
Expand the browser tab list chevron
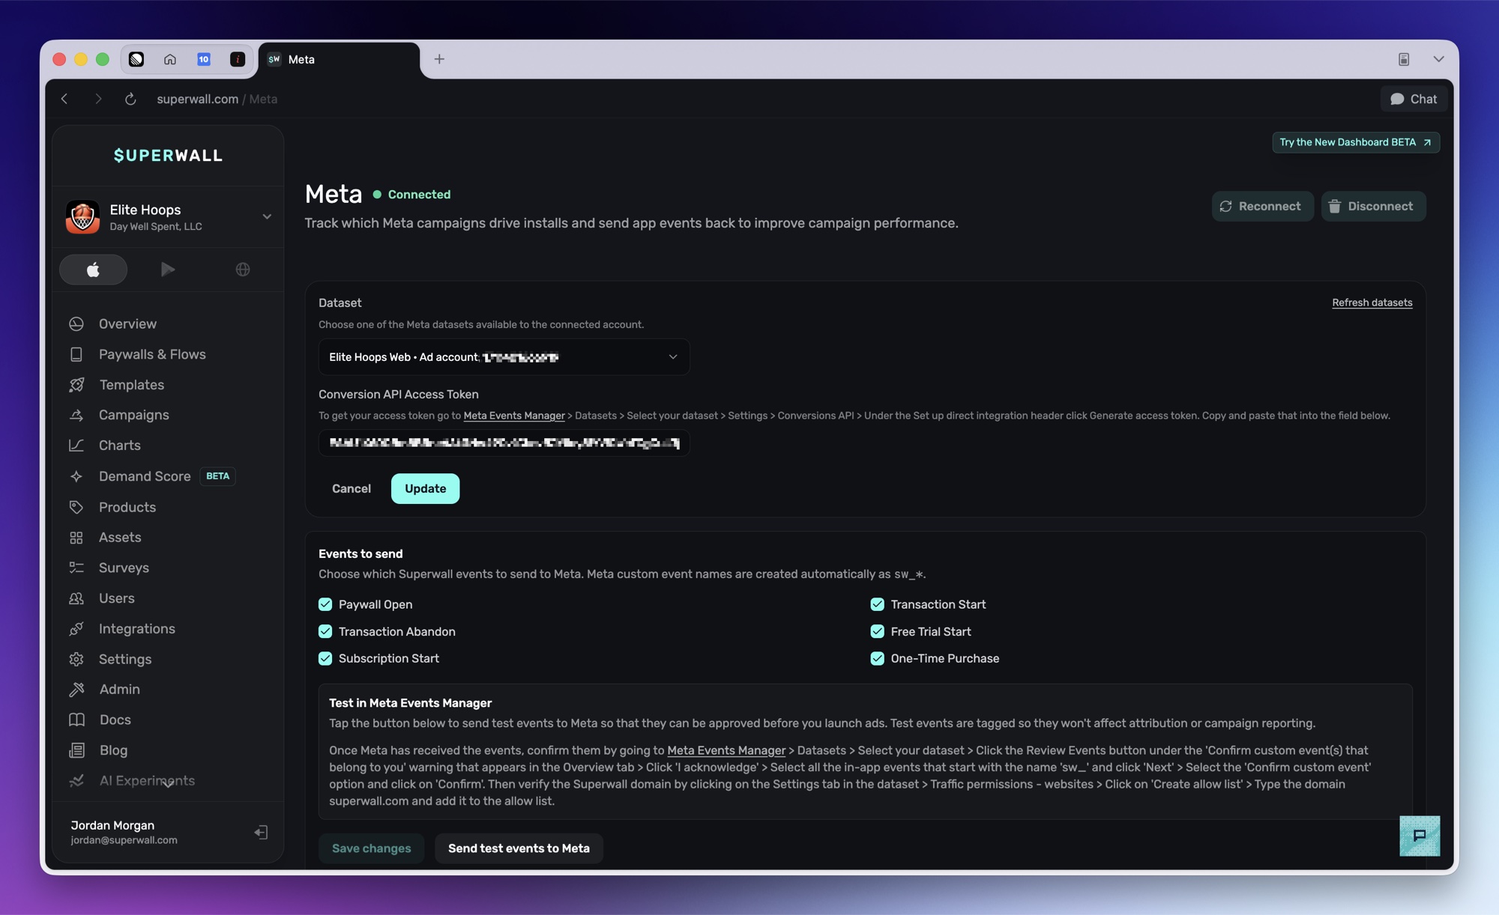point(1438,59)
